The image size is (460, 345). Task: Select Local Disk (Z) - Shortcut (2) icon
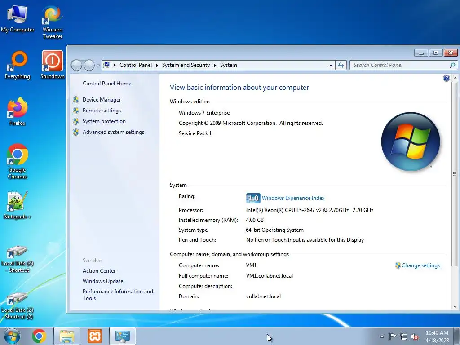click(18, 305)
